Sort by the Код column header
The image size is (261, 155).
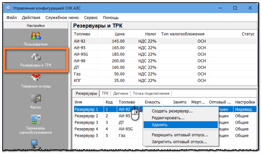pos(110,102)
